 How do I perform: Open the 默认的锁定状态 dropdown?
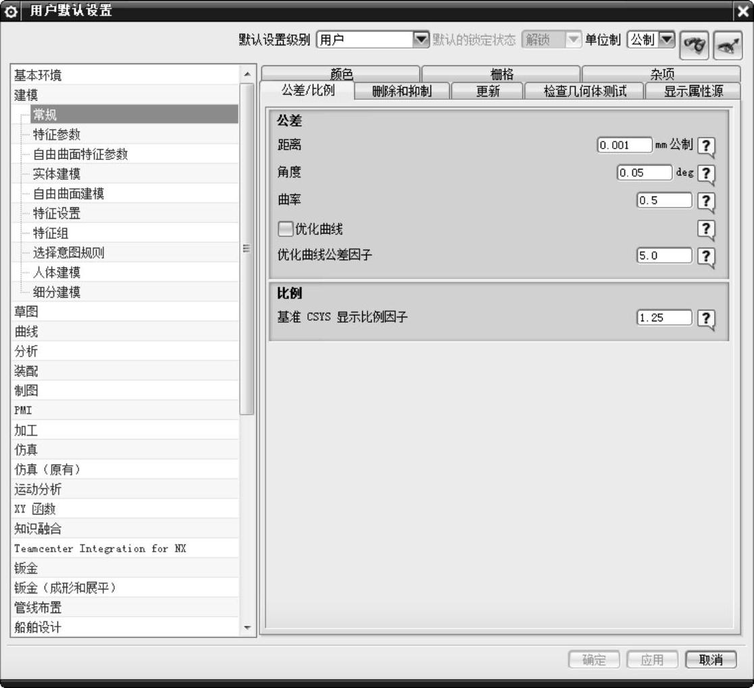(573, 39)
